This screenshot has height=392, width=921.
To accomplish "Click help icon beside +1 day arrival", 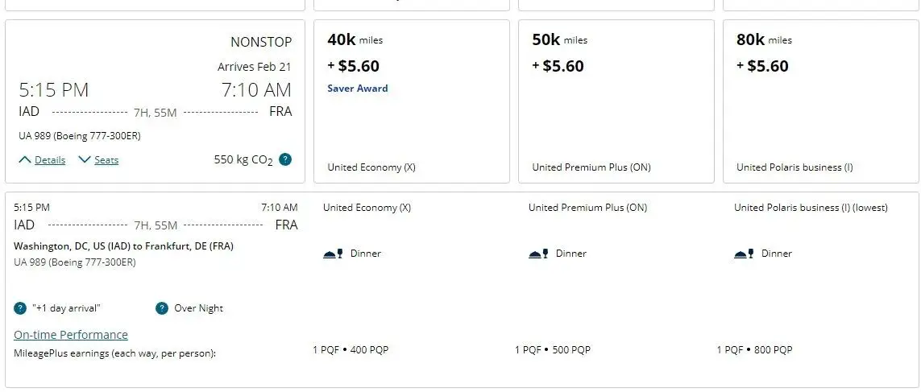I will point(20,308).
